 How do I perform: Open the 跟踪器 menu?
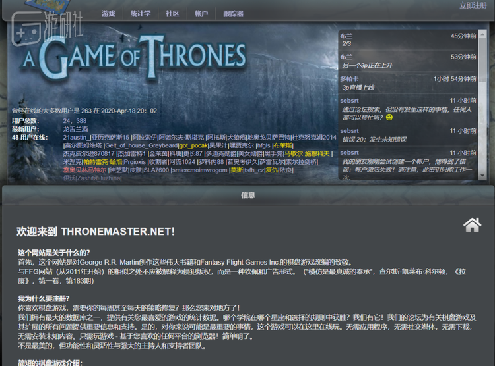[x=233, y=14]
